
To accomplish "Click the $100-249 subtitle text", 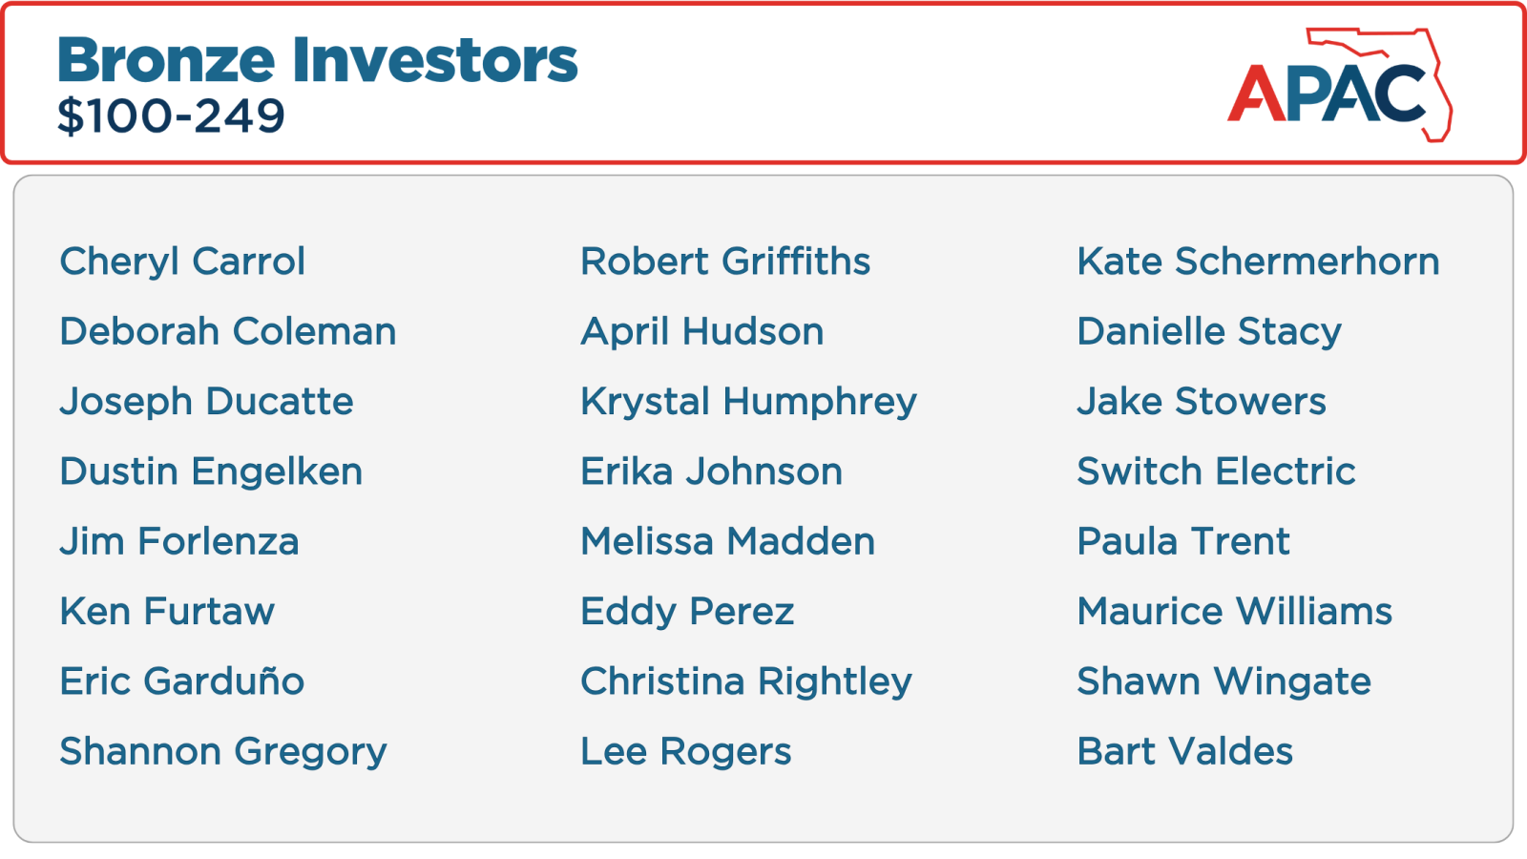I will coord(171,116).
